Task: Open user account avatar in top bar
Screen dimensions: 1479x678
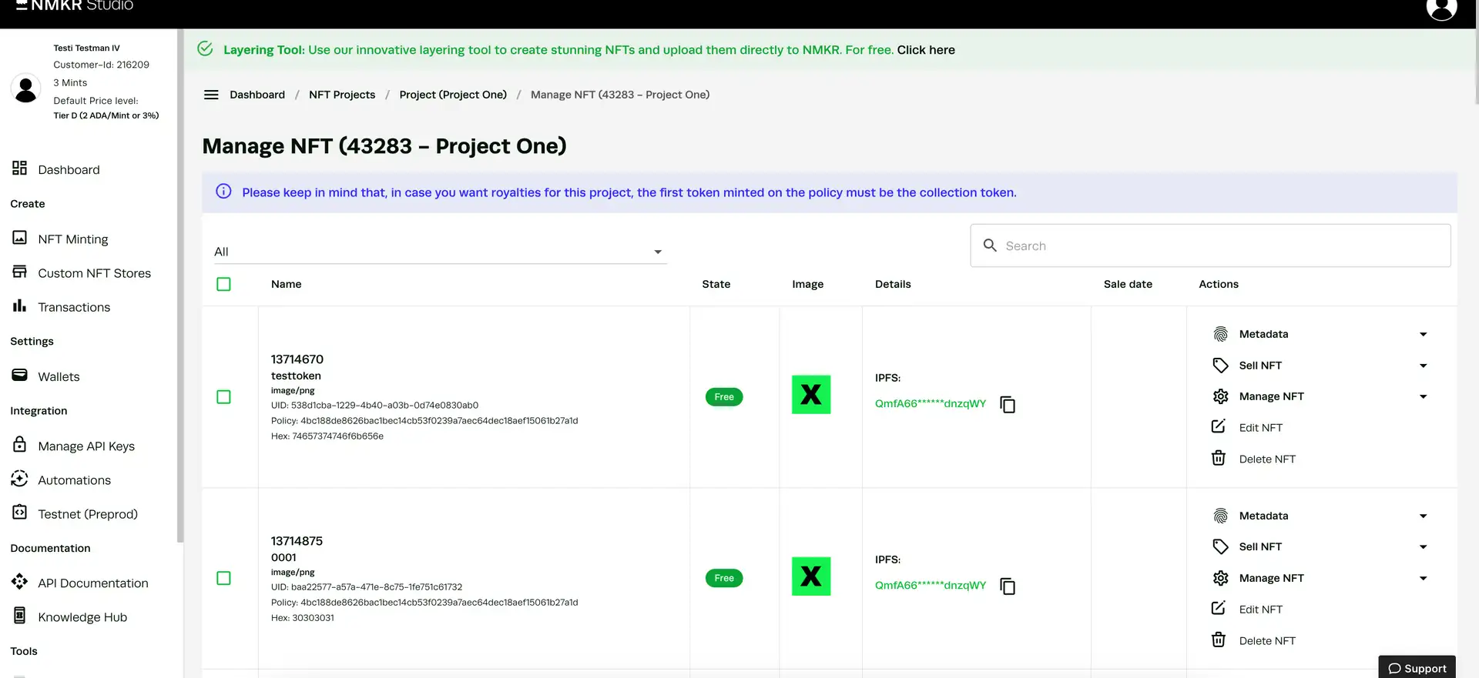Action: tap(1440, 9)
